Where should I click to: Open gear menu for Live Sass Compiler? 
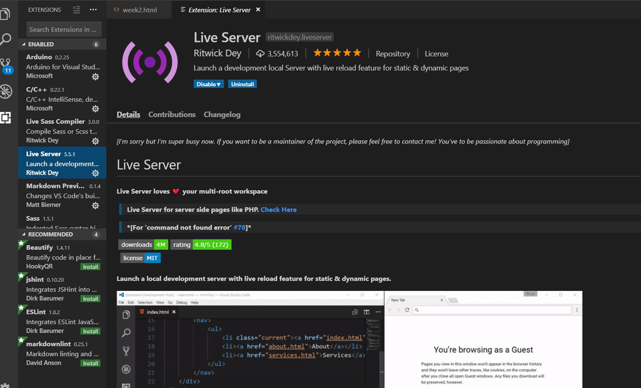95,141
